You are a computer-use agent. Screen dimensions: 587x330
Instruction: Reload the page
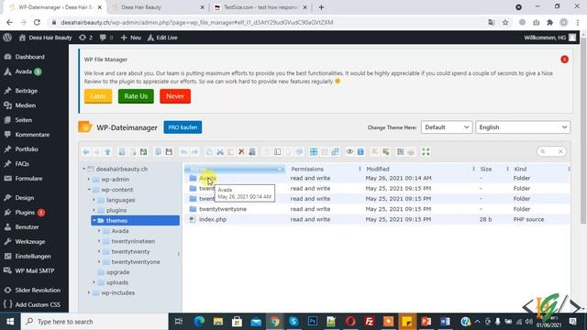pyautogui.click(x=37, y=22)
